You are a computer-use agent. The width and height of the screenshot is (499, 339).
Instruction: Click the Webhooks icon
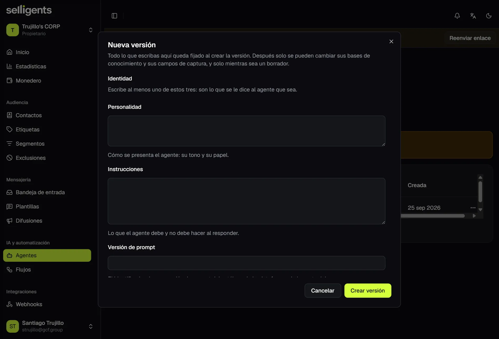click(9, 304)
